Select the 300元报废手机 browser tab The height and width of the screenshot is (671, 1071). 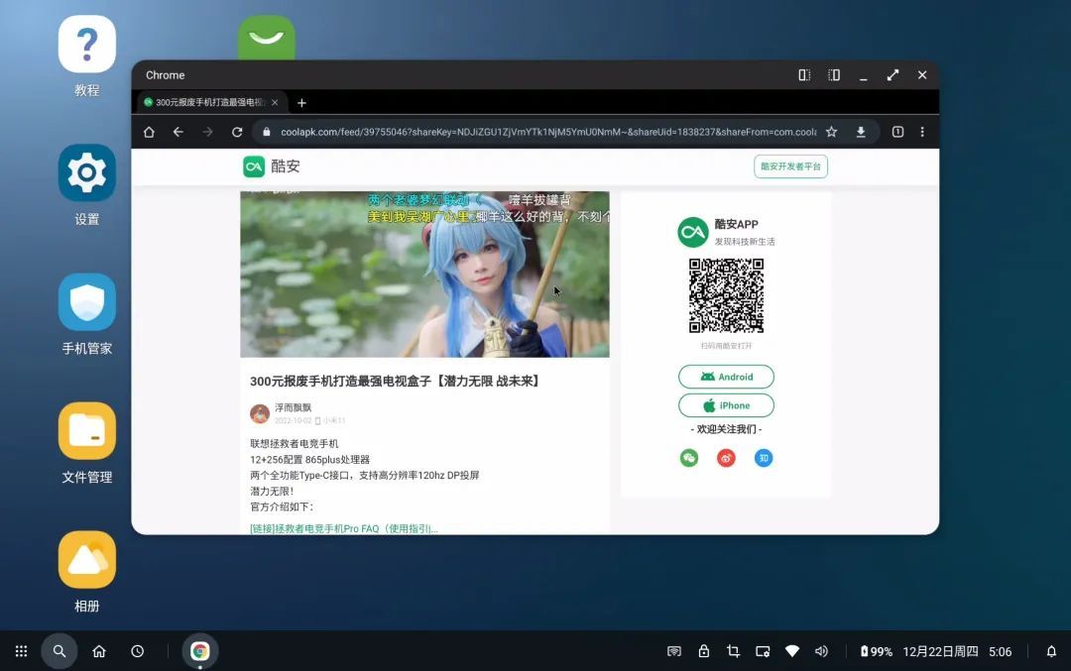point(208,102)
